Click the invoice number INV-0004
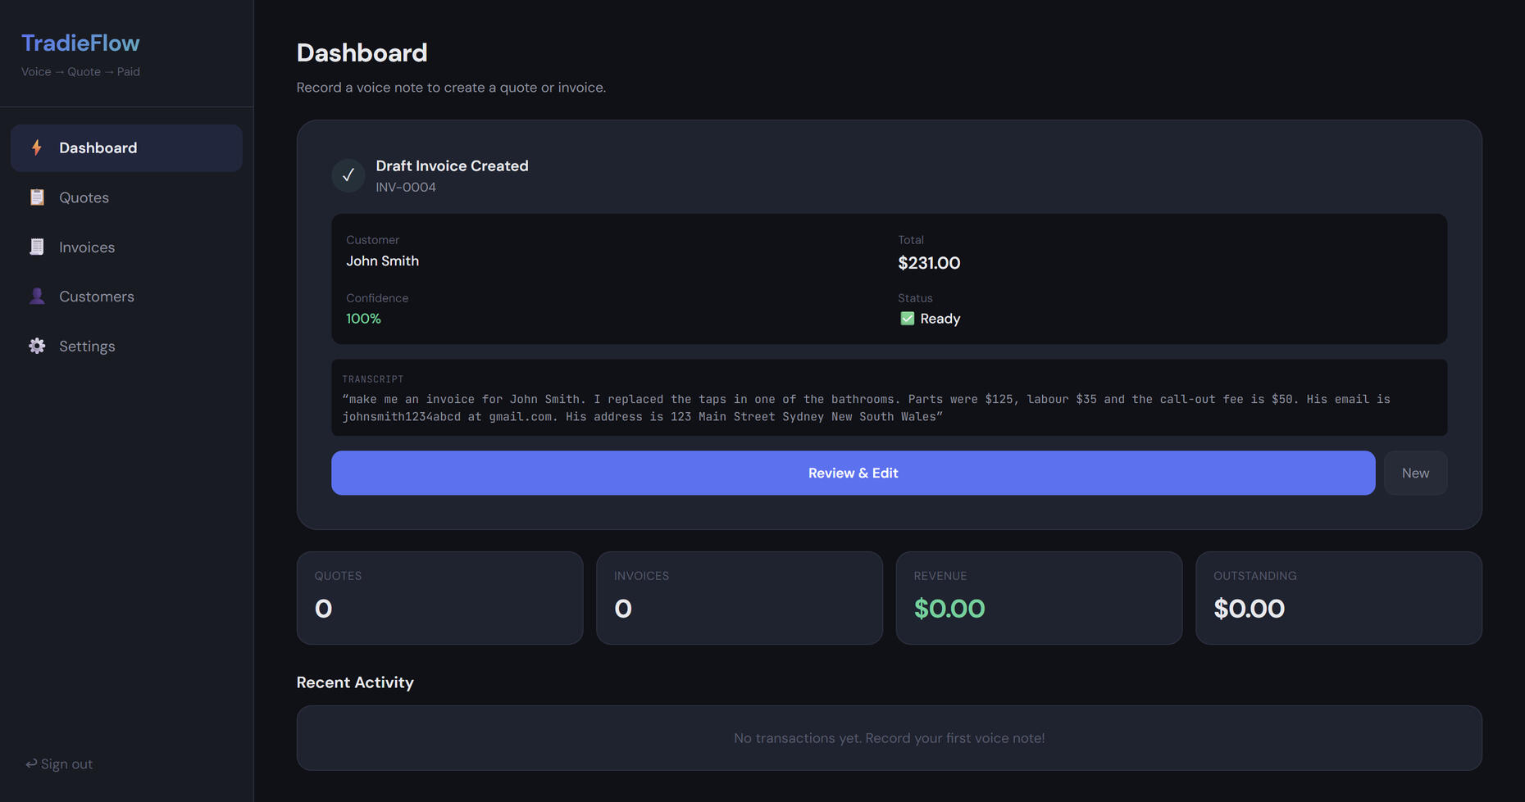 [406, 188]
